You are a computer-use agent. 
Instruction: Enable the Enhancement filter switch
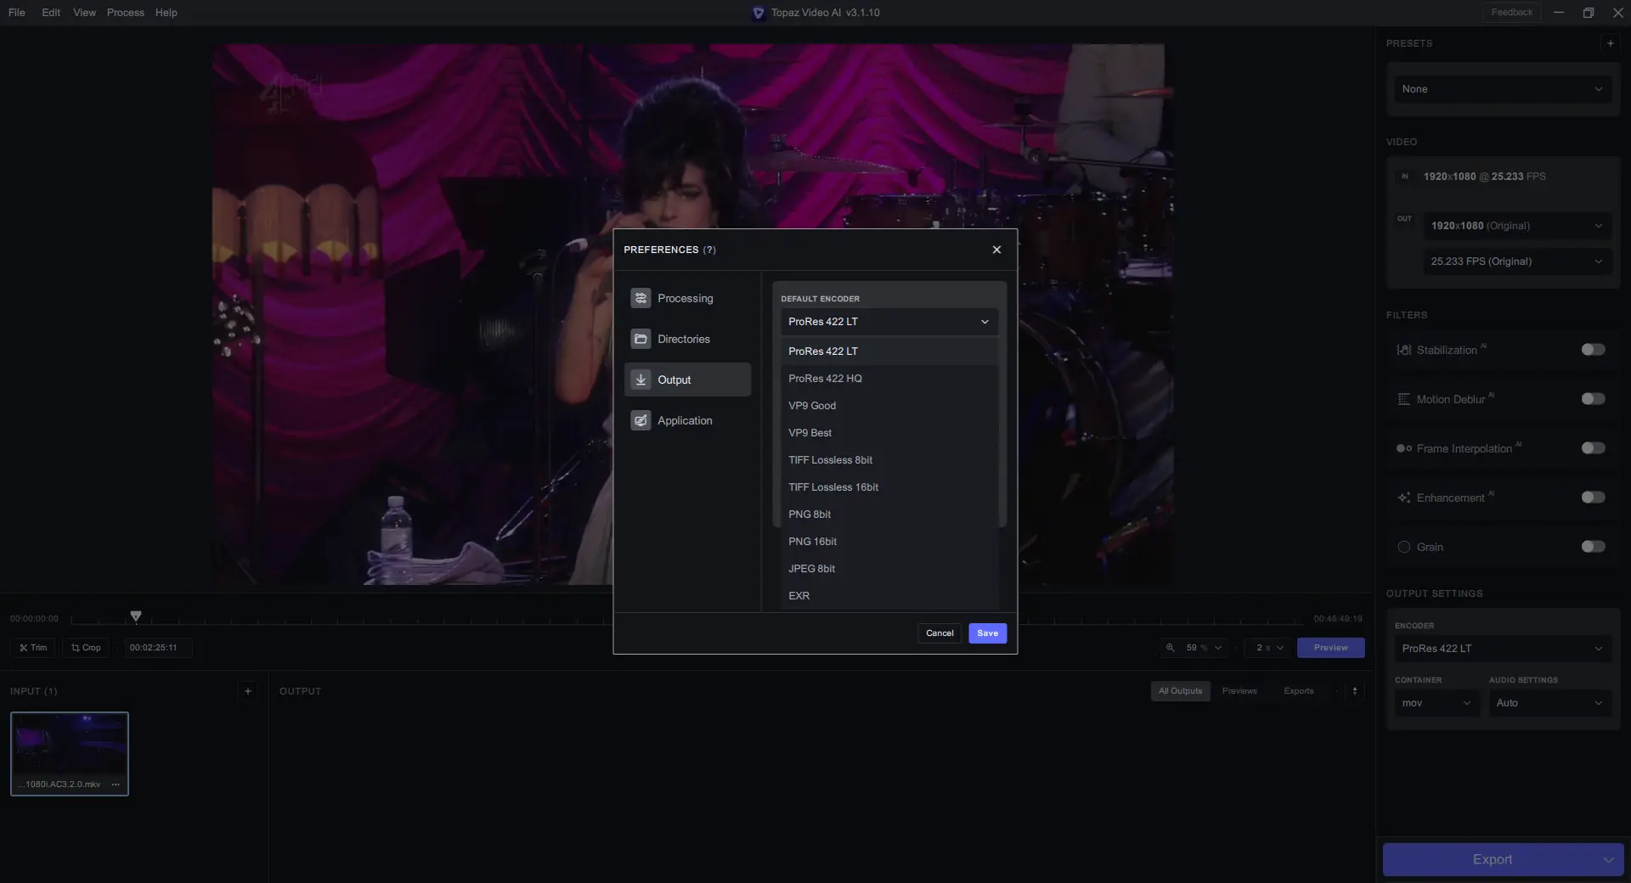[1593, 498]
